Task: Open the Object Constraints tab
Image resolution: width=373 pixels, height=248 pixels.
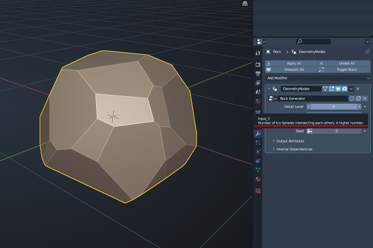Action: coord(258,161)
